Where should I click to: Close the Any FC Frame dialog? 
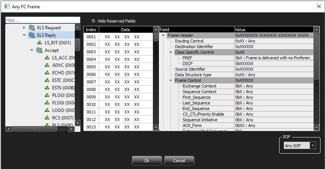point(319,6)
